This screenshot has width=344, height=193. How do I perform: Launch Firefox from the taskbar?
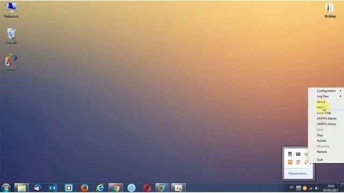[84, 188]
